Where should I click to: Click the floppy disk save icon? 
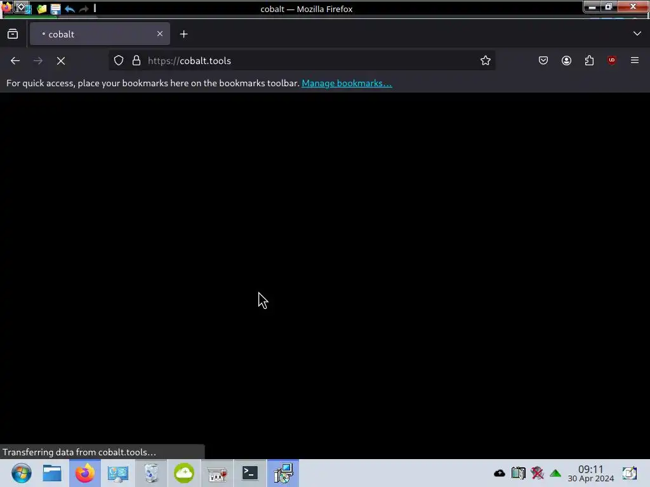[x=56, y=9]
